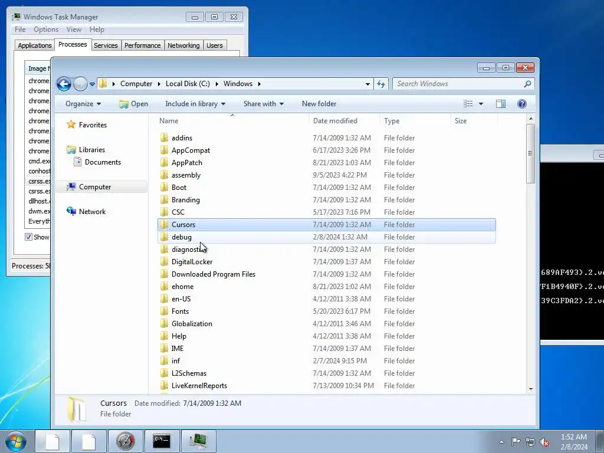Open Explorer help question mark icon

[522, 104]
